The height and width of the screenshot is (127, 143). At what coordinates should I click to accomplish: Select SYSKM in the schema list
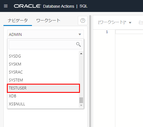(x=43, y=64)
